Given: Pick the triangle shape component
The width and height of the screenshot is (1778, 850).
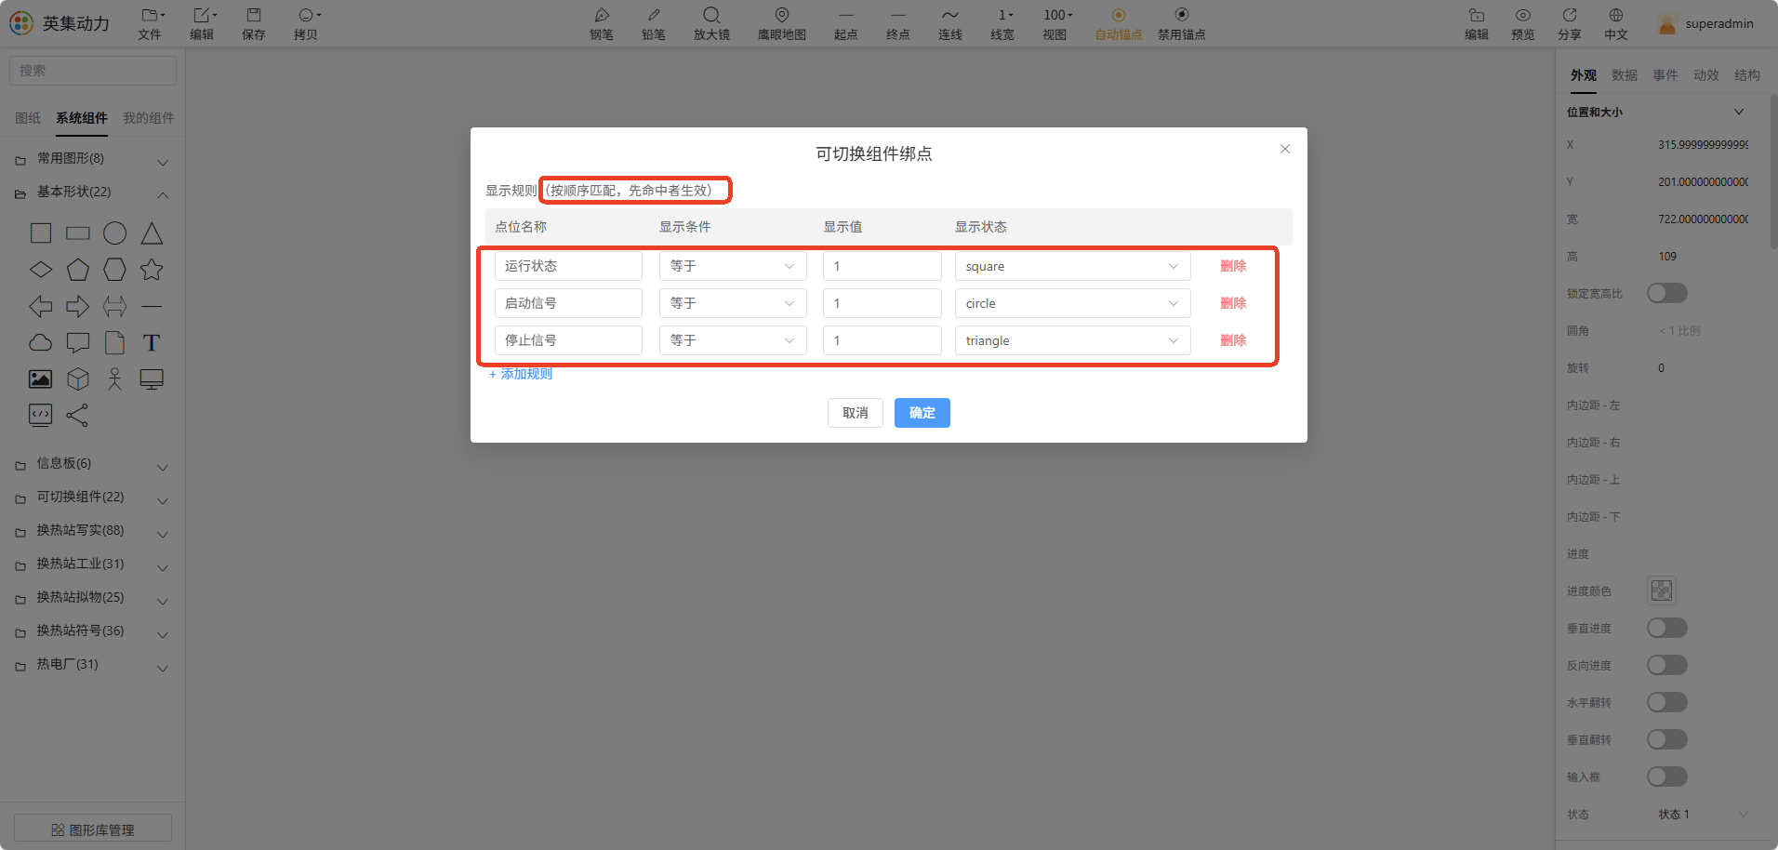Looking at the screenshot, I should click(152, 233).
